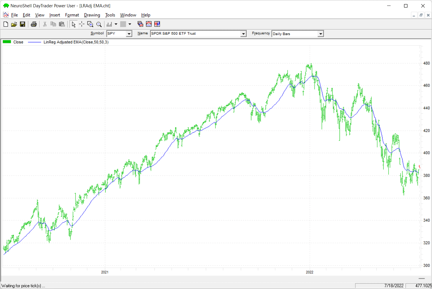This screenshot has width=432, height=289.
Task: Activate the zoom in magnifier tool
Action: click(x=90, y=24)
